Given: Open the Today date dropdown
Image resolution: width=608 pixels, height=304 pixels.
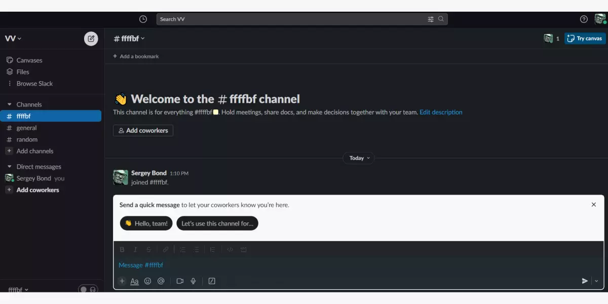Looking at the screenshot, I should [359, 158].
